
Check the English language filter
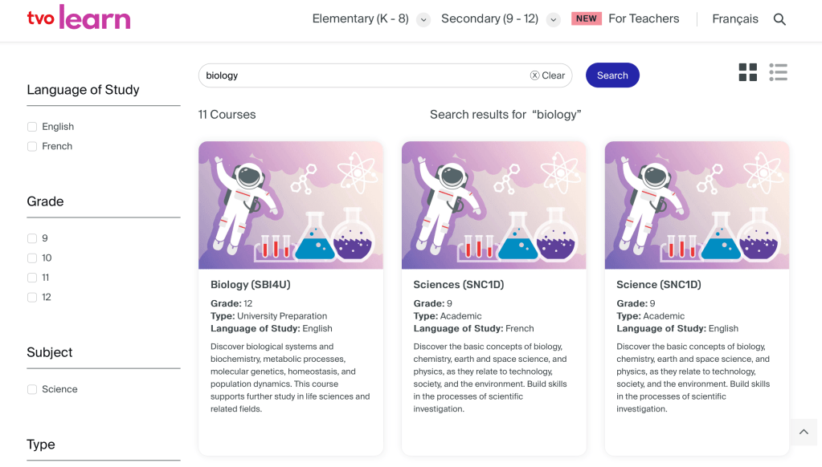click(32, 127)
